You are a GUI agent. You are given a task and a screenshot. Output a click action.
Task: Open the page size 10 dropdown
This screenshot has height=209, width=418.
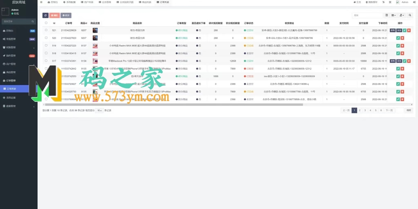(100, 110)
